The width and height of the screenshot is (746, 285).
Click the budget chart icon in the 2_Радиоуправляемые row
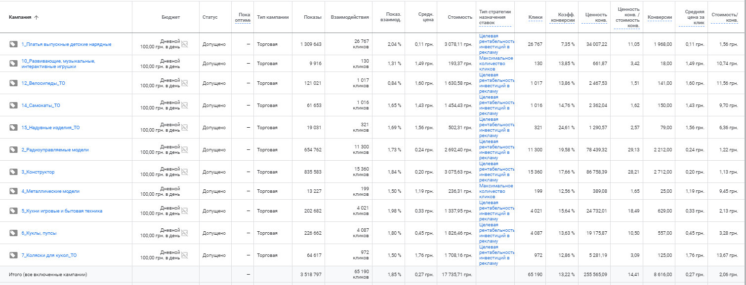[185, 150]
